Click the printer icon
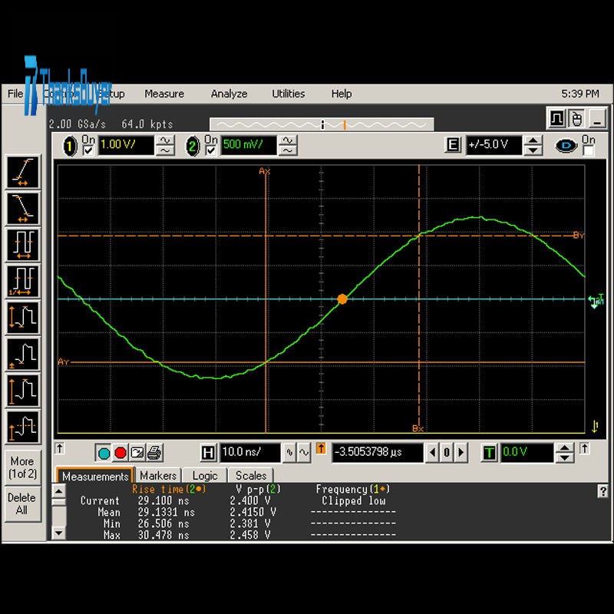The height and width of the screenshot is (614, 614). (154, 453)
